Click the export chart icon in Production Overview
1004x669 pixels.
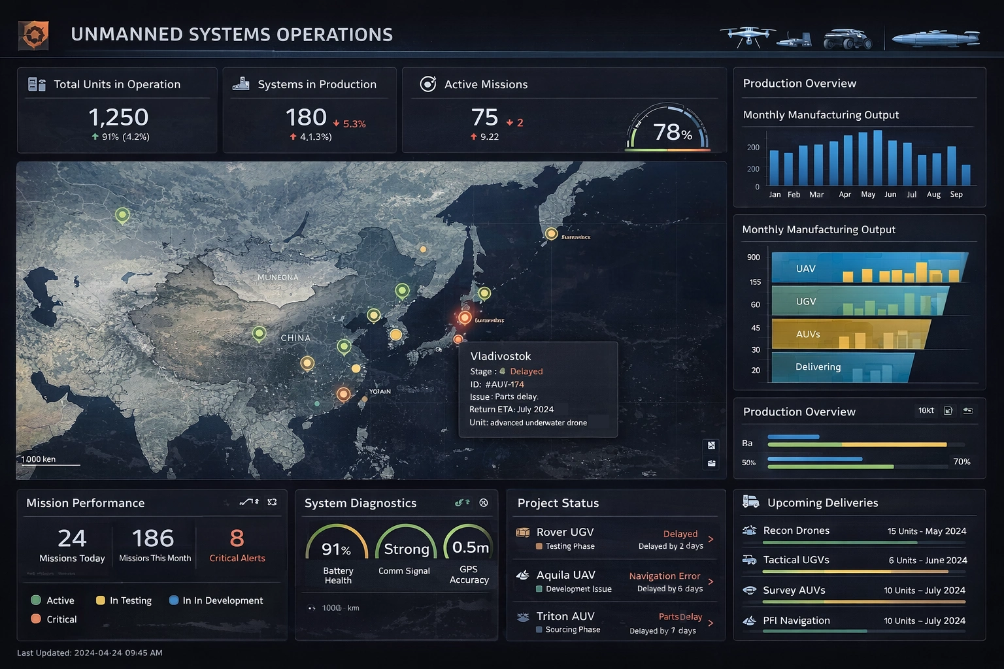(x=949, y=411)
